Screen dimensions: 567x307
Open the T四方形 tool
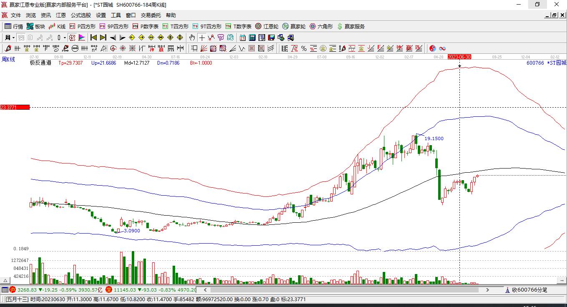pyautogui.click(x=176, y=26)
